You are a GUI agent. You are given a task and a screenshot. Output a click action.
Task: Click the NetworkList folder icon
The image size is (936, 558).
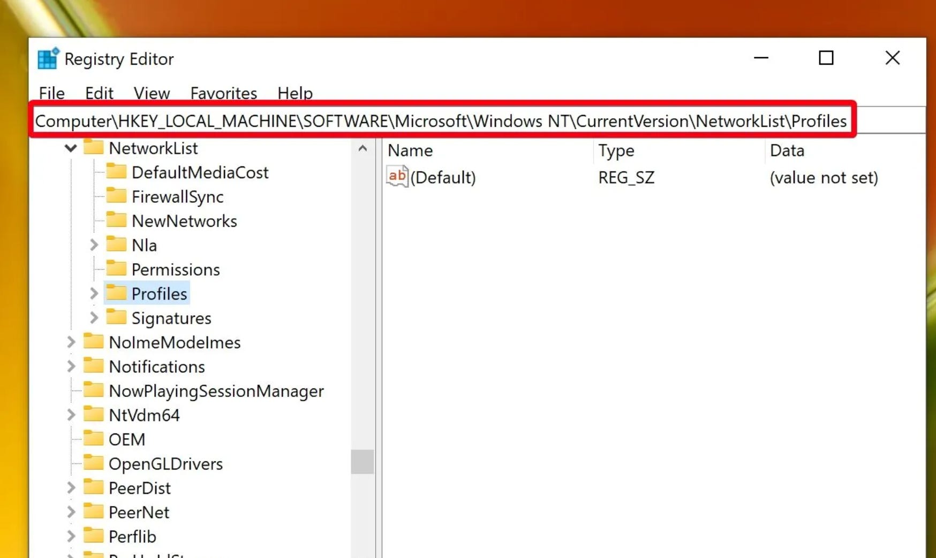(x=94, y=147)
